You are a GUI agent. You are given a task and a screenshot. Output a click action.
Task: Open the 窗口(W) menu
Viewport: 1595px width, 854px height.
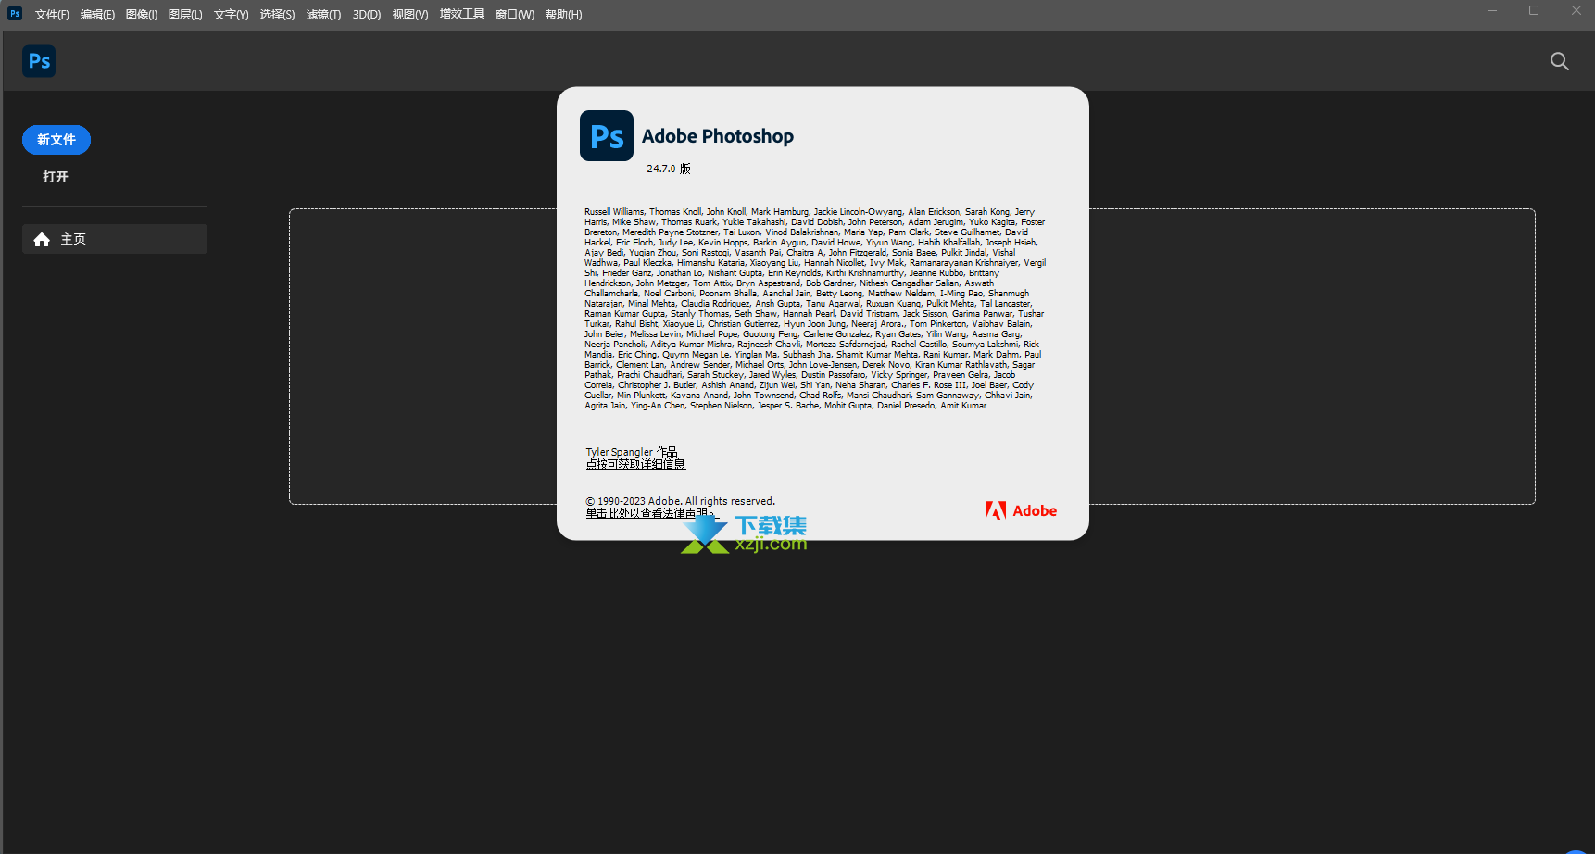click(515, 15)
